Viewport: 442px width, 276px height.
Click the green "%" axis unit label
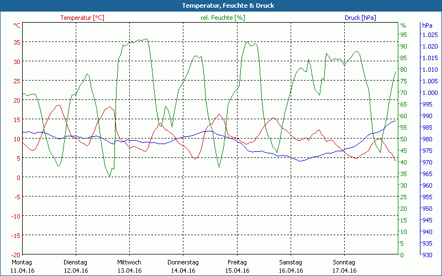point(403,25)
